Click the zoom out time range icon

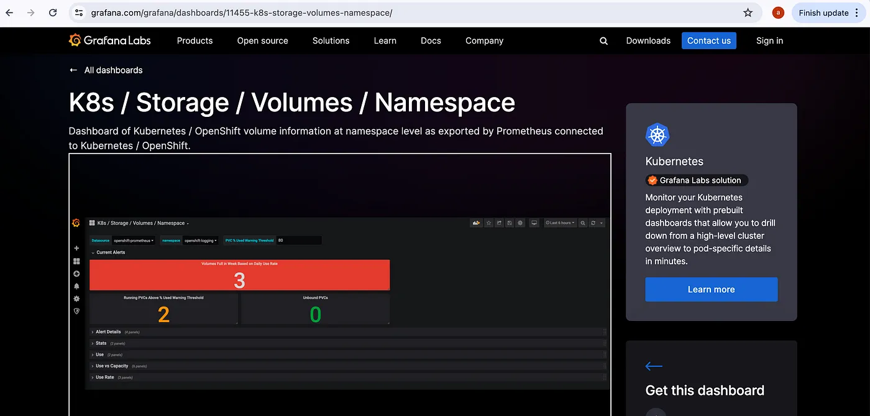[x=584, y=223]
